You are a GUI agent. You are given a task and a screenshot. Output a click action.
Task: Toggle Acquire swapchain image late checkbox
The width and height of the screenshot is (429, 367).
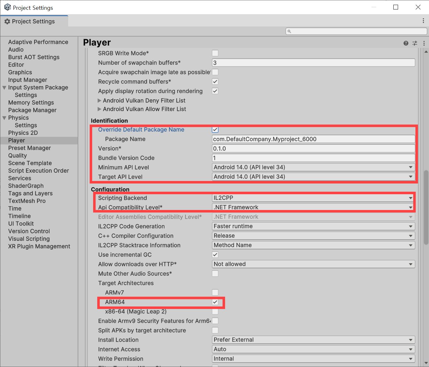[x=215, y=72]
